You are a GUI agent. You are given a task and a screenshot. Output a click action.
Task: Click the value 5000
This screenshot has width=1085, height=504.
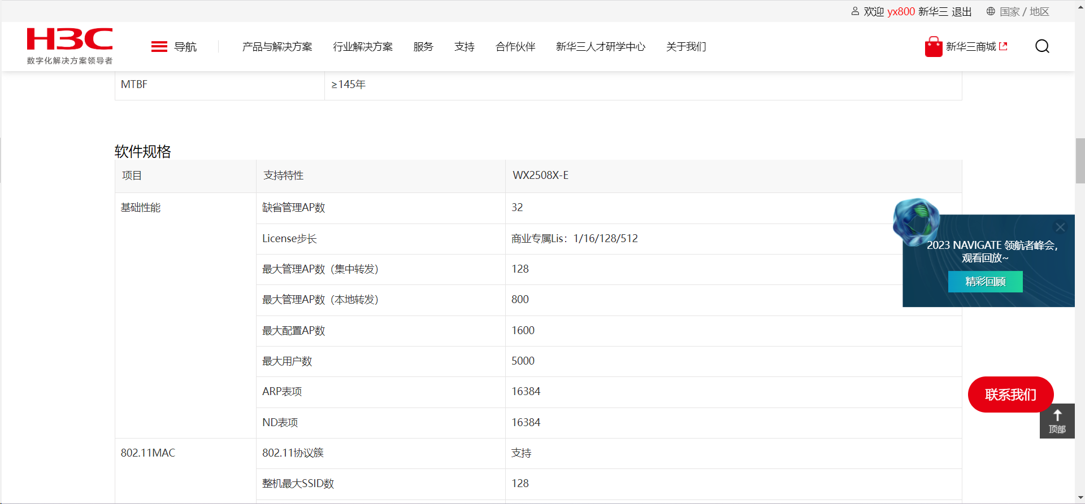point(523,361)
